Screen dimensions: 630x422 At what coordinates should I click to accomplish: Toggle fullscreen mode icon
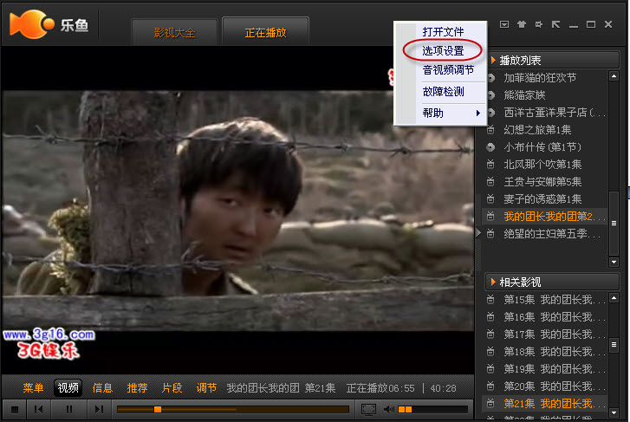[368, 409]
